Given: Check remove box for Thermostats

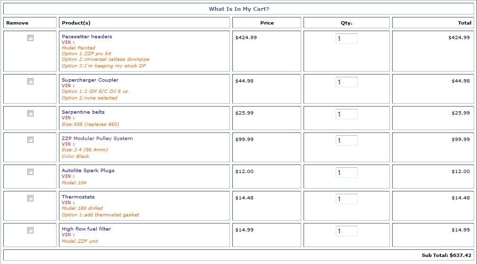Looking at the screenshot, I should point(30,198).
